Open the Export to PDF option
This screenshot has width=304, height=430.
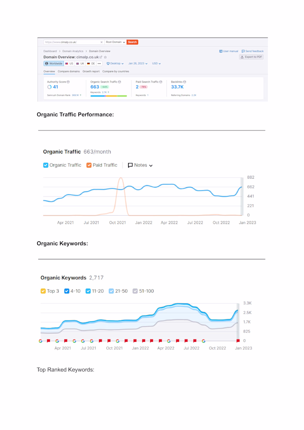point(251,57)
